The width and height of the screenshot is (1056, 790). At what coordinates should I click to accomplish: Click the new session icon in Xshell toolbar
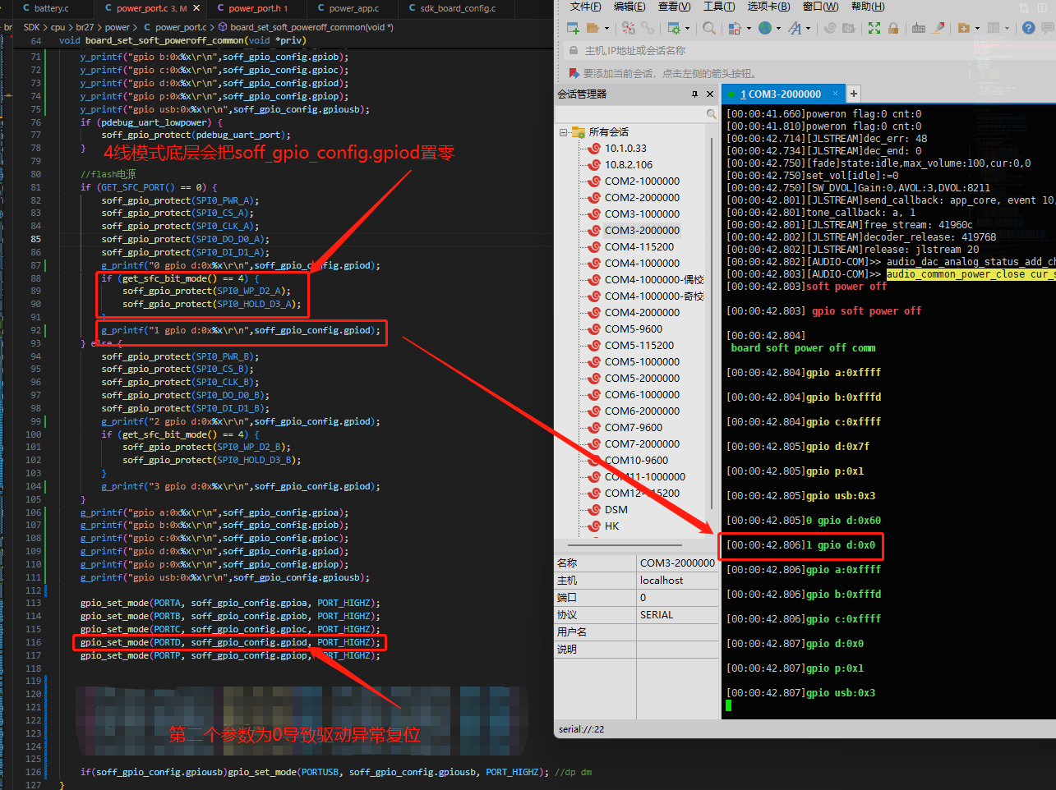pyautogui.click(x=573, y=28)
